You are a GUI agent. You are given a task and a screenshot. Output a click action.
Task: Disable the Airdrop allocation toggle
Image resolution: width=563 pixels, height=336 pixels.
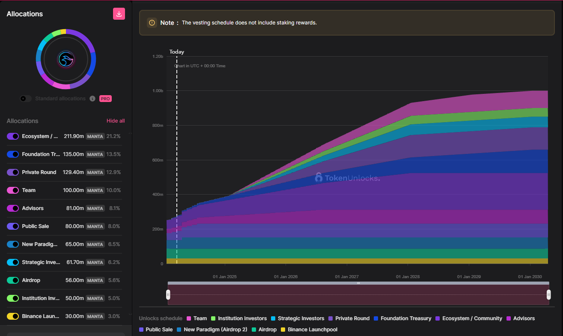[x=13, y=280]
